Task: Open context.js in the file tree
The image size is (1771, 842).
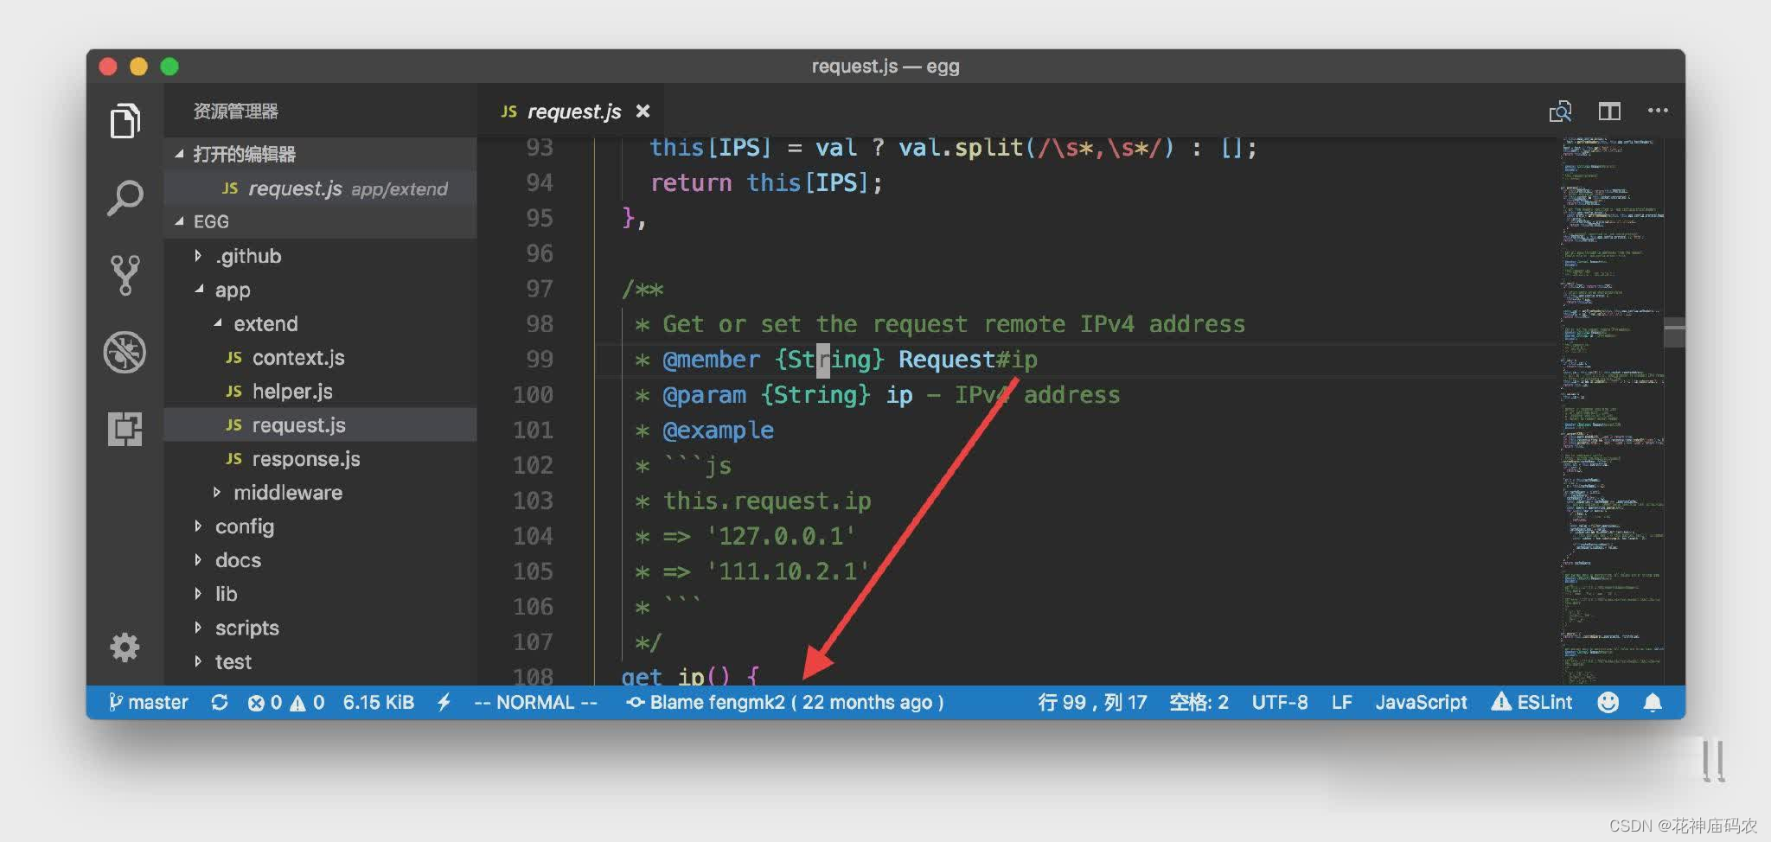Action: pos(320,357)
